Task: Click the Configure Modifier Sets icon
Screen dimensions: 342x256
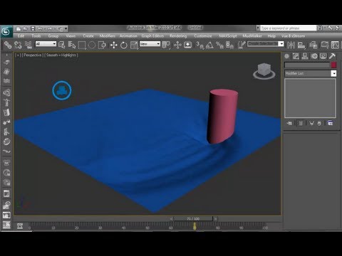Action: (x=330, y=123)
